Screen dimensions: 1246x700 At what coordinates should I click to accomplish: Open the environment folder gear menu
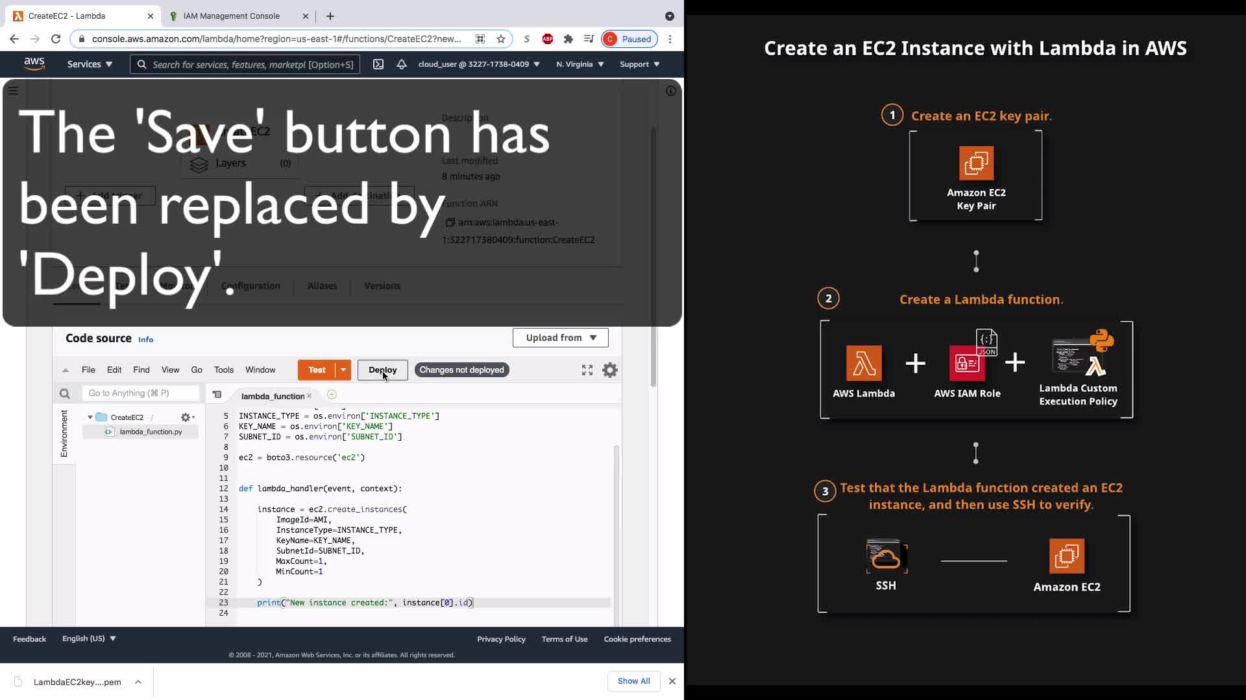[187, 417]
